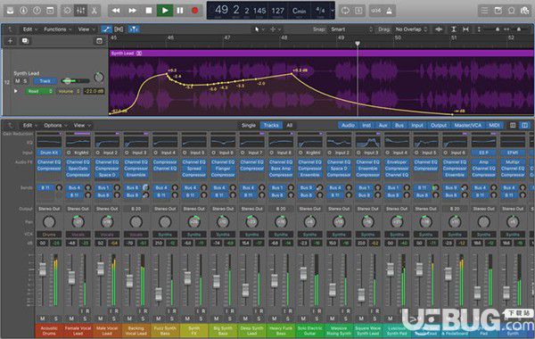Open the Snap Smart dropdown
Image resolution: width=535 pixels, height=339 pixels.
click(351, 29)
